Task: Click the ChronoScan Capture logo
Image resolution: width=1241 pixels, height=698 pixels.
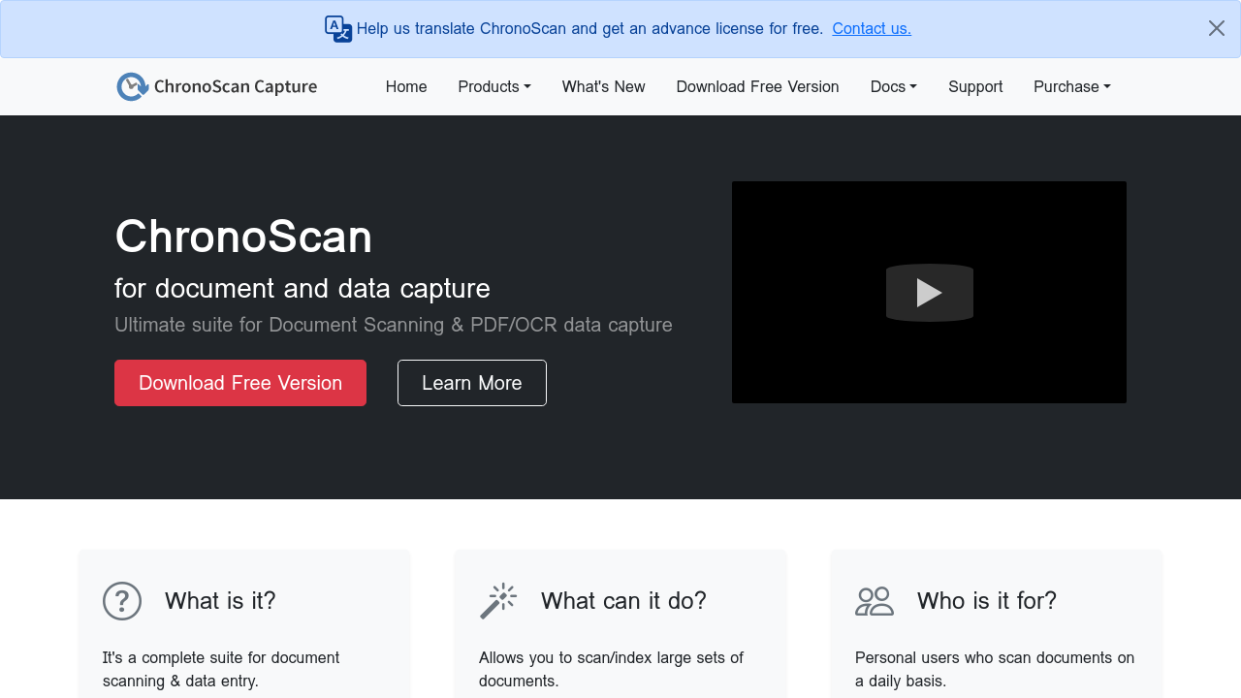Action: [217, 87]
